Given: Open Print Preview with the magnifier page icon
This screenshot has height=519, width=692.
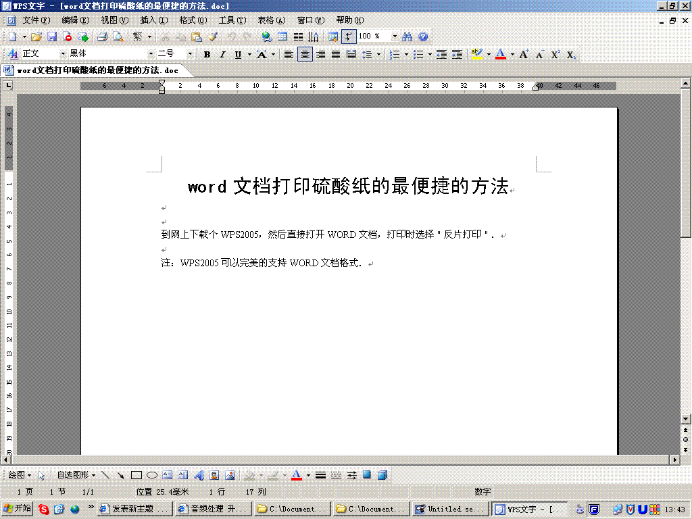Looking at the screenshot, I should (x=118, y=36).
